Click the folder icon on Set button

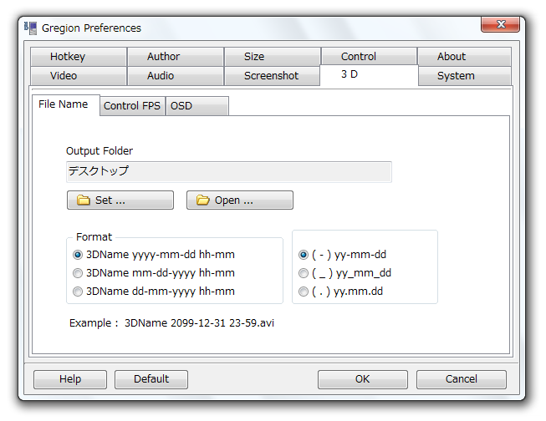pyautogui.click(x=84, y=200)
